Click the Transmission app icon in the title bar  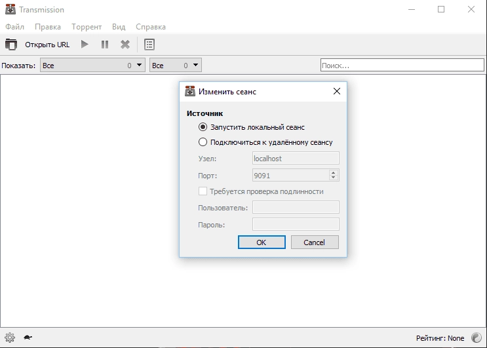click(10, 9)
